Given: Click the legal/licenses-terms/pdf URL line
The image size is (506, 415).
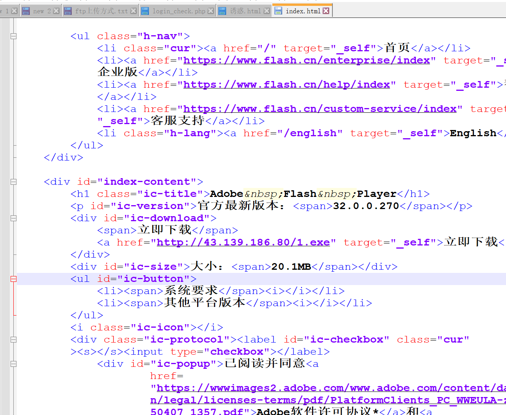Looking at the screenshot, I should click(x=328, y=400).
